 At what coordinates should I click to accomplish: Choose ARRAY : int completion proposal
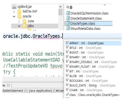tap(93, 43)
